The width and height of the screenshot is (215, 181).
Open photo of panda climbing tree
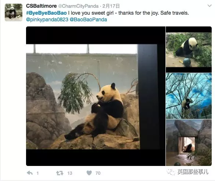(189, 96)
